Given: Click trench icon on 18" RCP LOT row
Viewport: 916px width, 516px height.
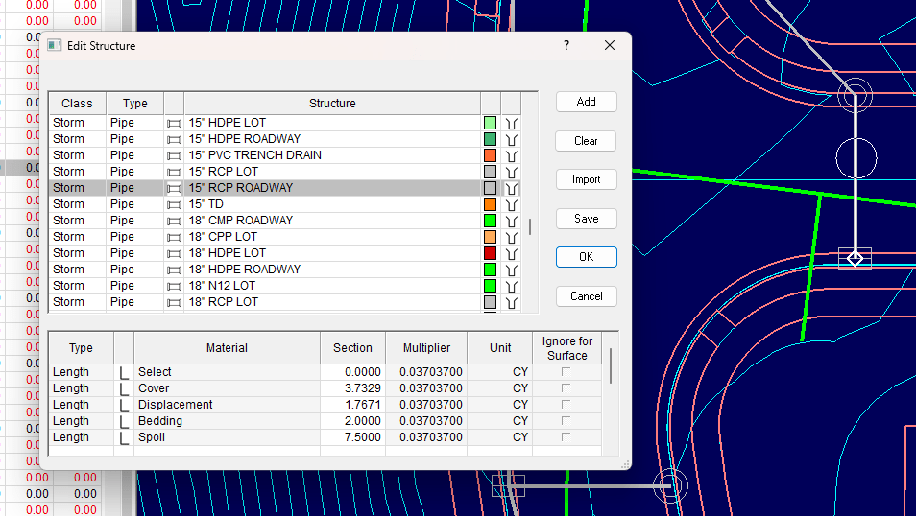Looking at the screenshot, I should pyautogui.click(x=511, y=302).
